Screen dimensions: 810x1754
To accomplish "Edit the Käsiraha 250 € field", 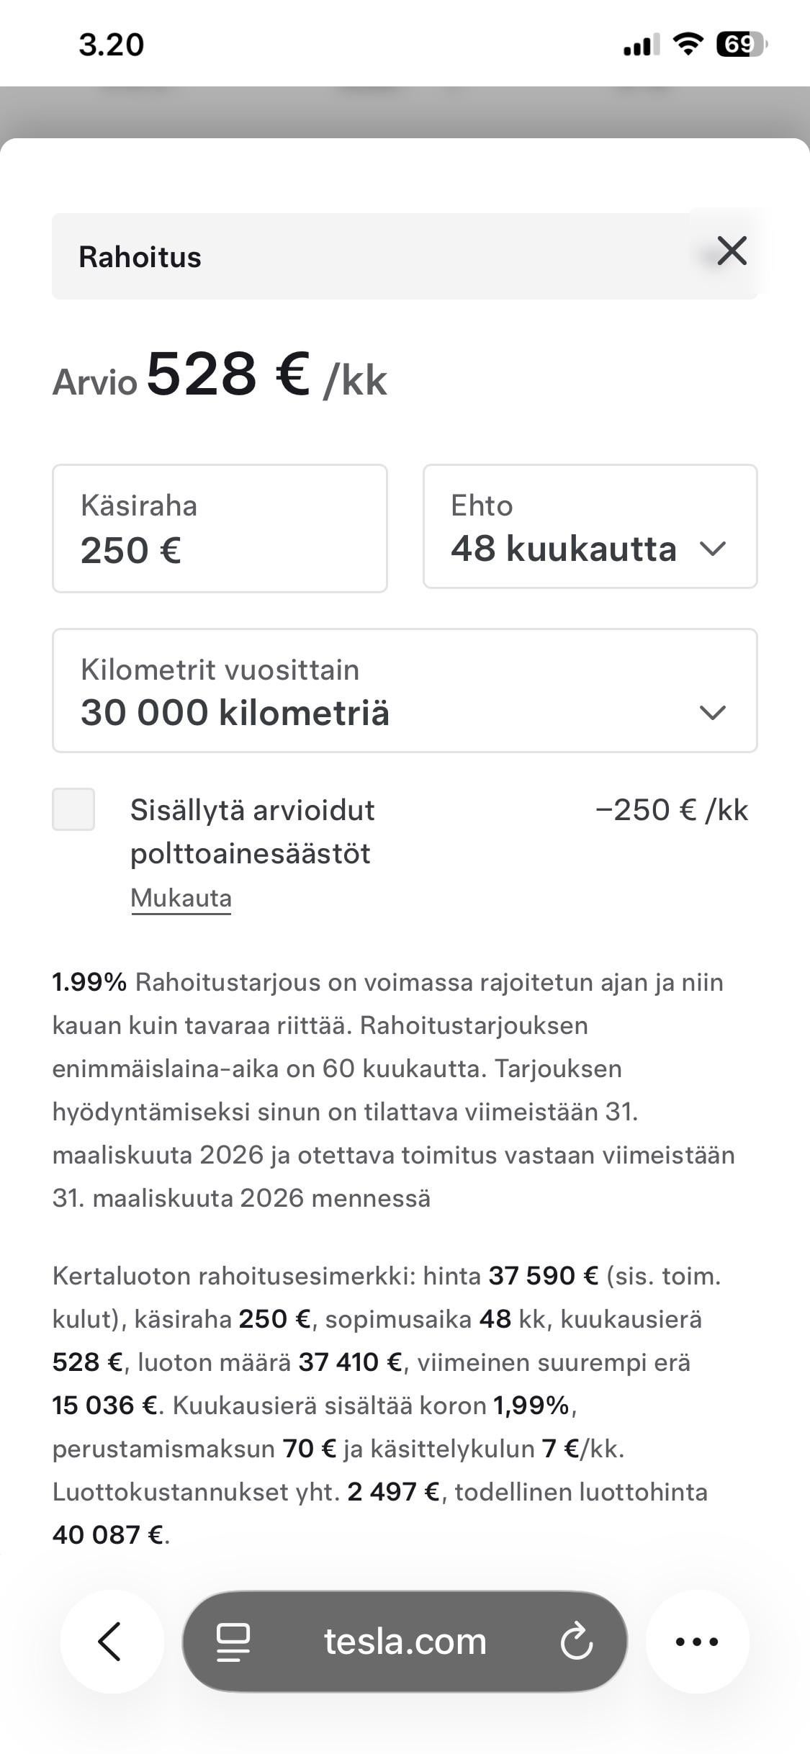I will (220, 529).
